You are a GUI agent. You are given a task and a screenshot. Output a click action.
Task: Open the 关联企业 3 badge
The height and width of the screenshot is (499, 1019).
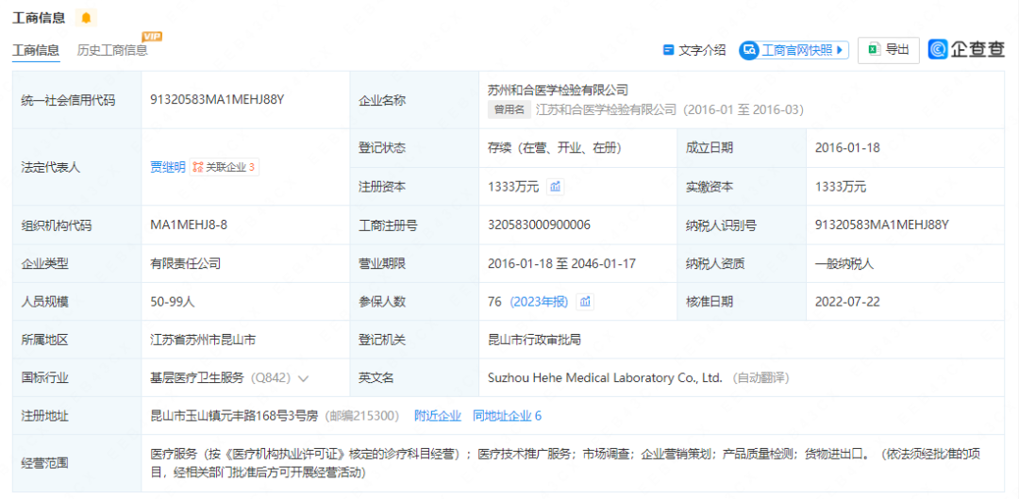coord(225,168)
